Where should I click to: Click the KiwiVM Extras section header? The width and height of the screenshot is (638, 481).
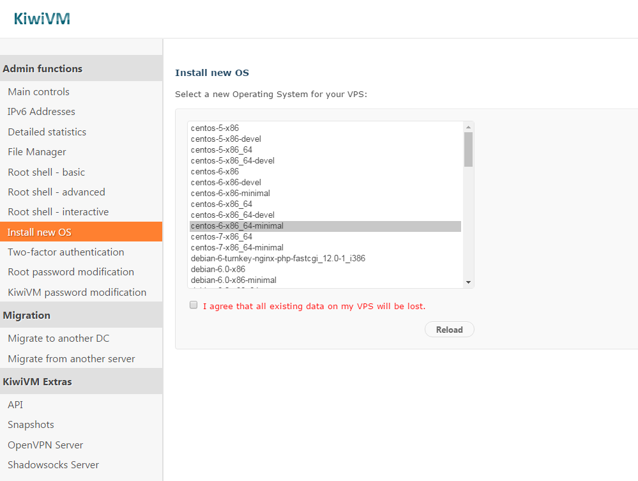coord(81,381)
